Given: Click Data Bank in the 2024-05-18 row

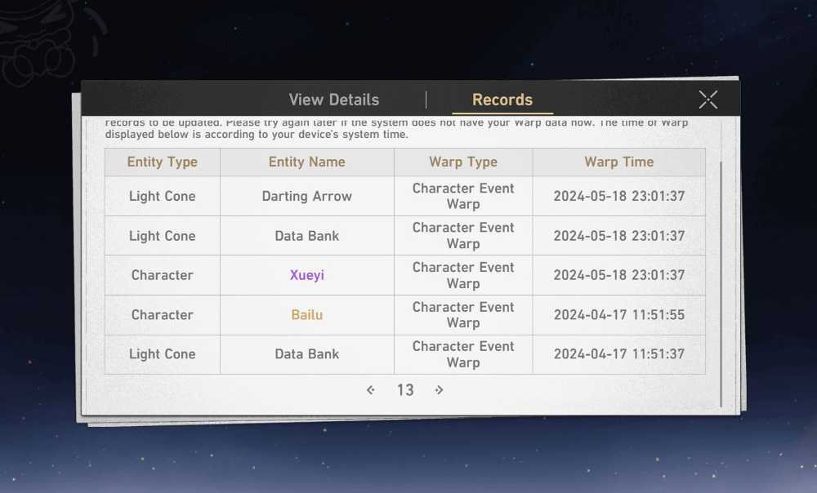Looking at the screenshot, I should pos(307,236).
